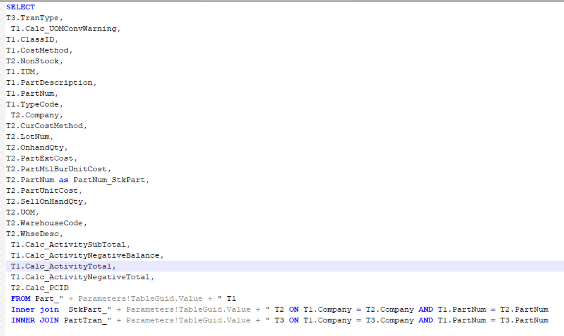Image resolution: width=564 pixels, height=336 pixels.
Task: Click the T2.CurCostMethod line
Action: point(47,126)
